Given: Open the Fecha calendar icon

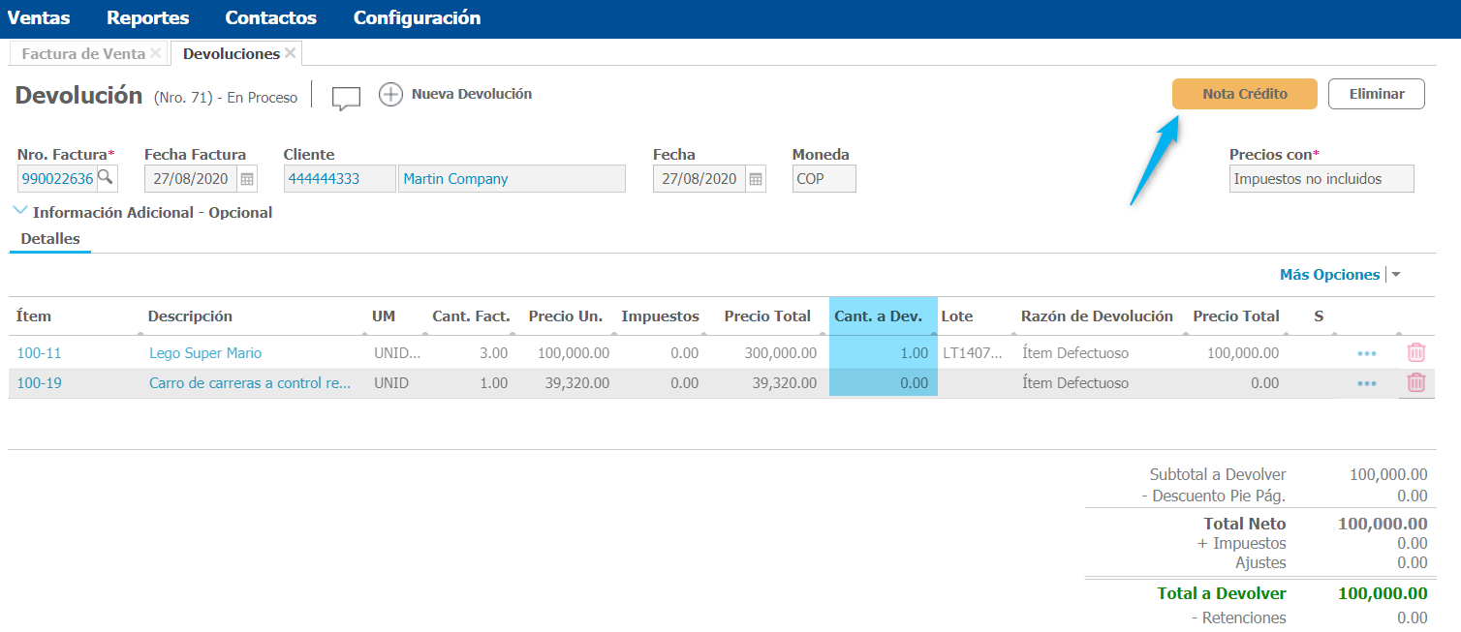Looking at the screenshot, I should (x=756, y=179).
